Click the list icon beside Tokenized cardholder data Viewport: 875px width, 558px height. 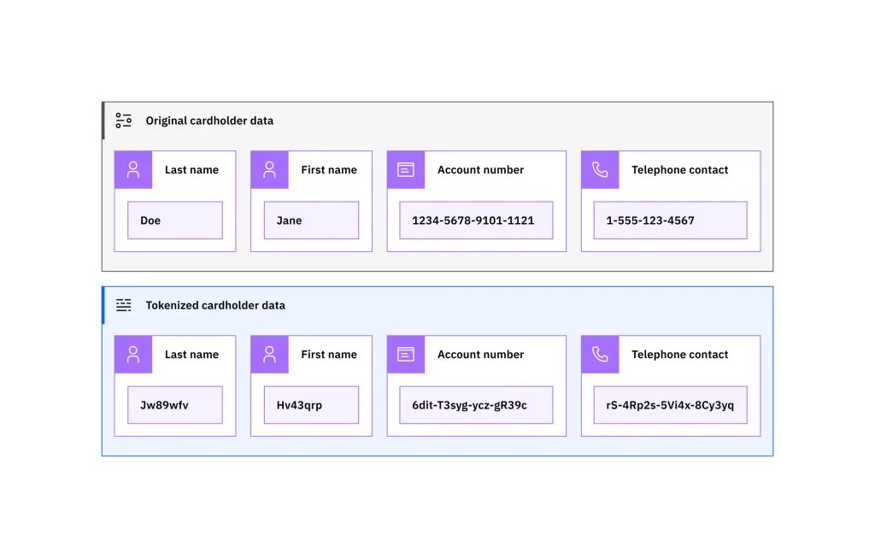click(x=124, y=305)
